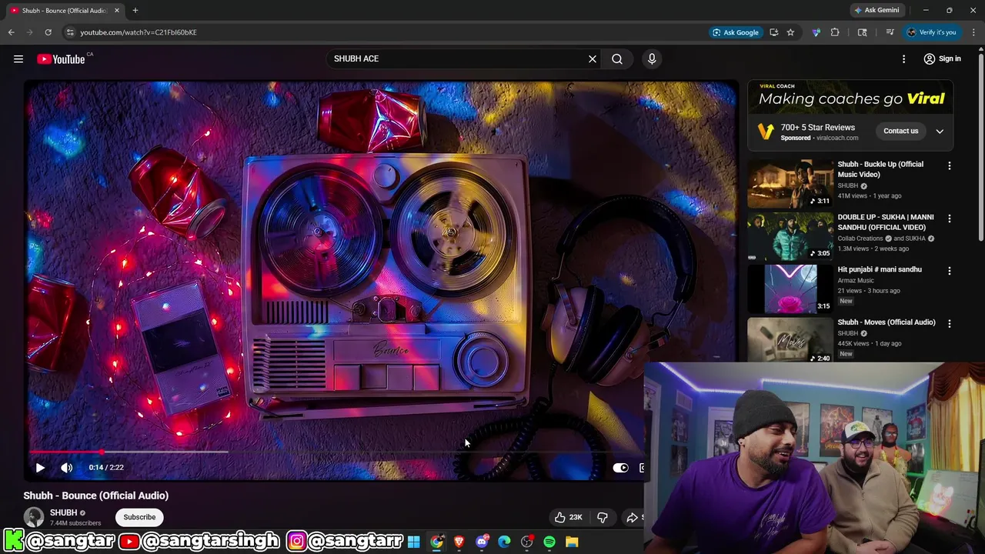This screenshot has height=554, width=985.
Task: Expand the Viral Coach ad chevron
Action: [x=940, y=131]
